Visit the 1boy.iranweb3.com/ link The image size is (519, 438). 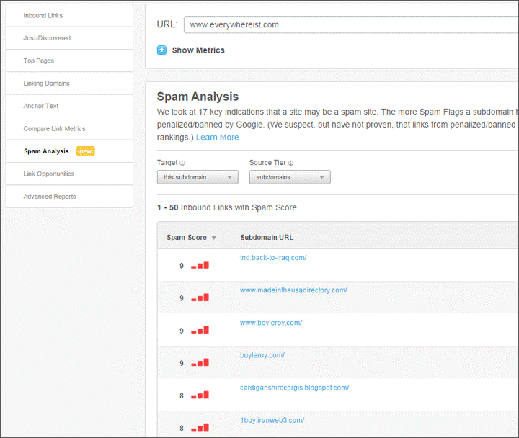tap(272, 420)
